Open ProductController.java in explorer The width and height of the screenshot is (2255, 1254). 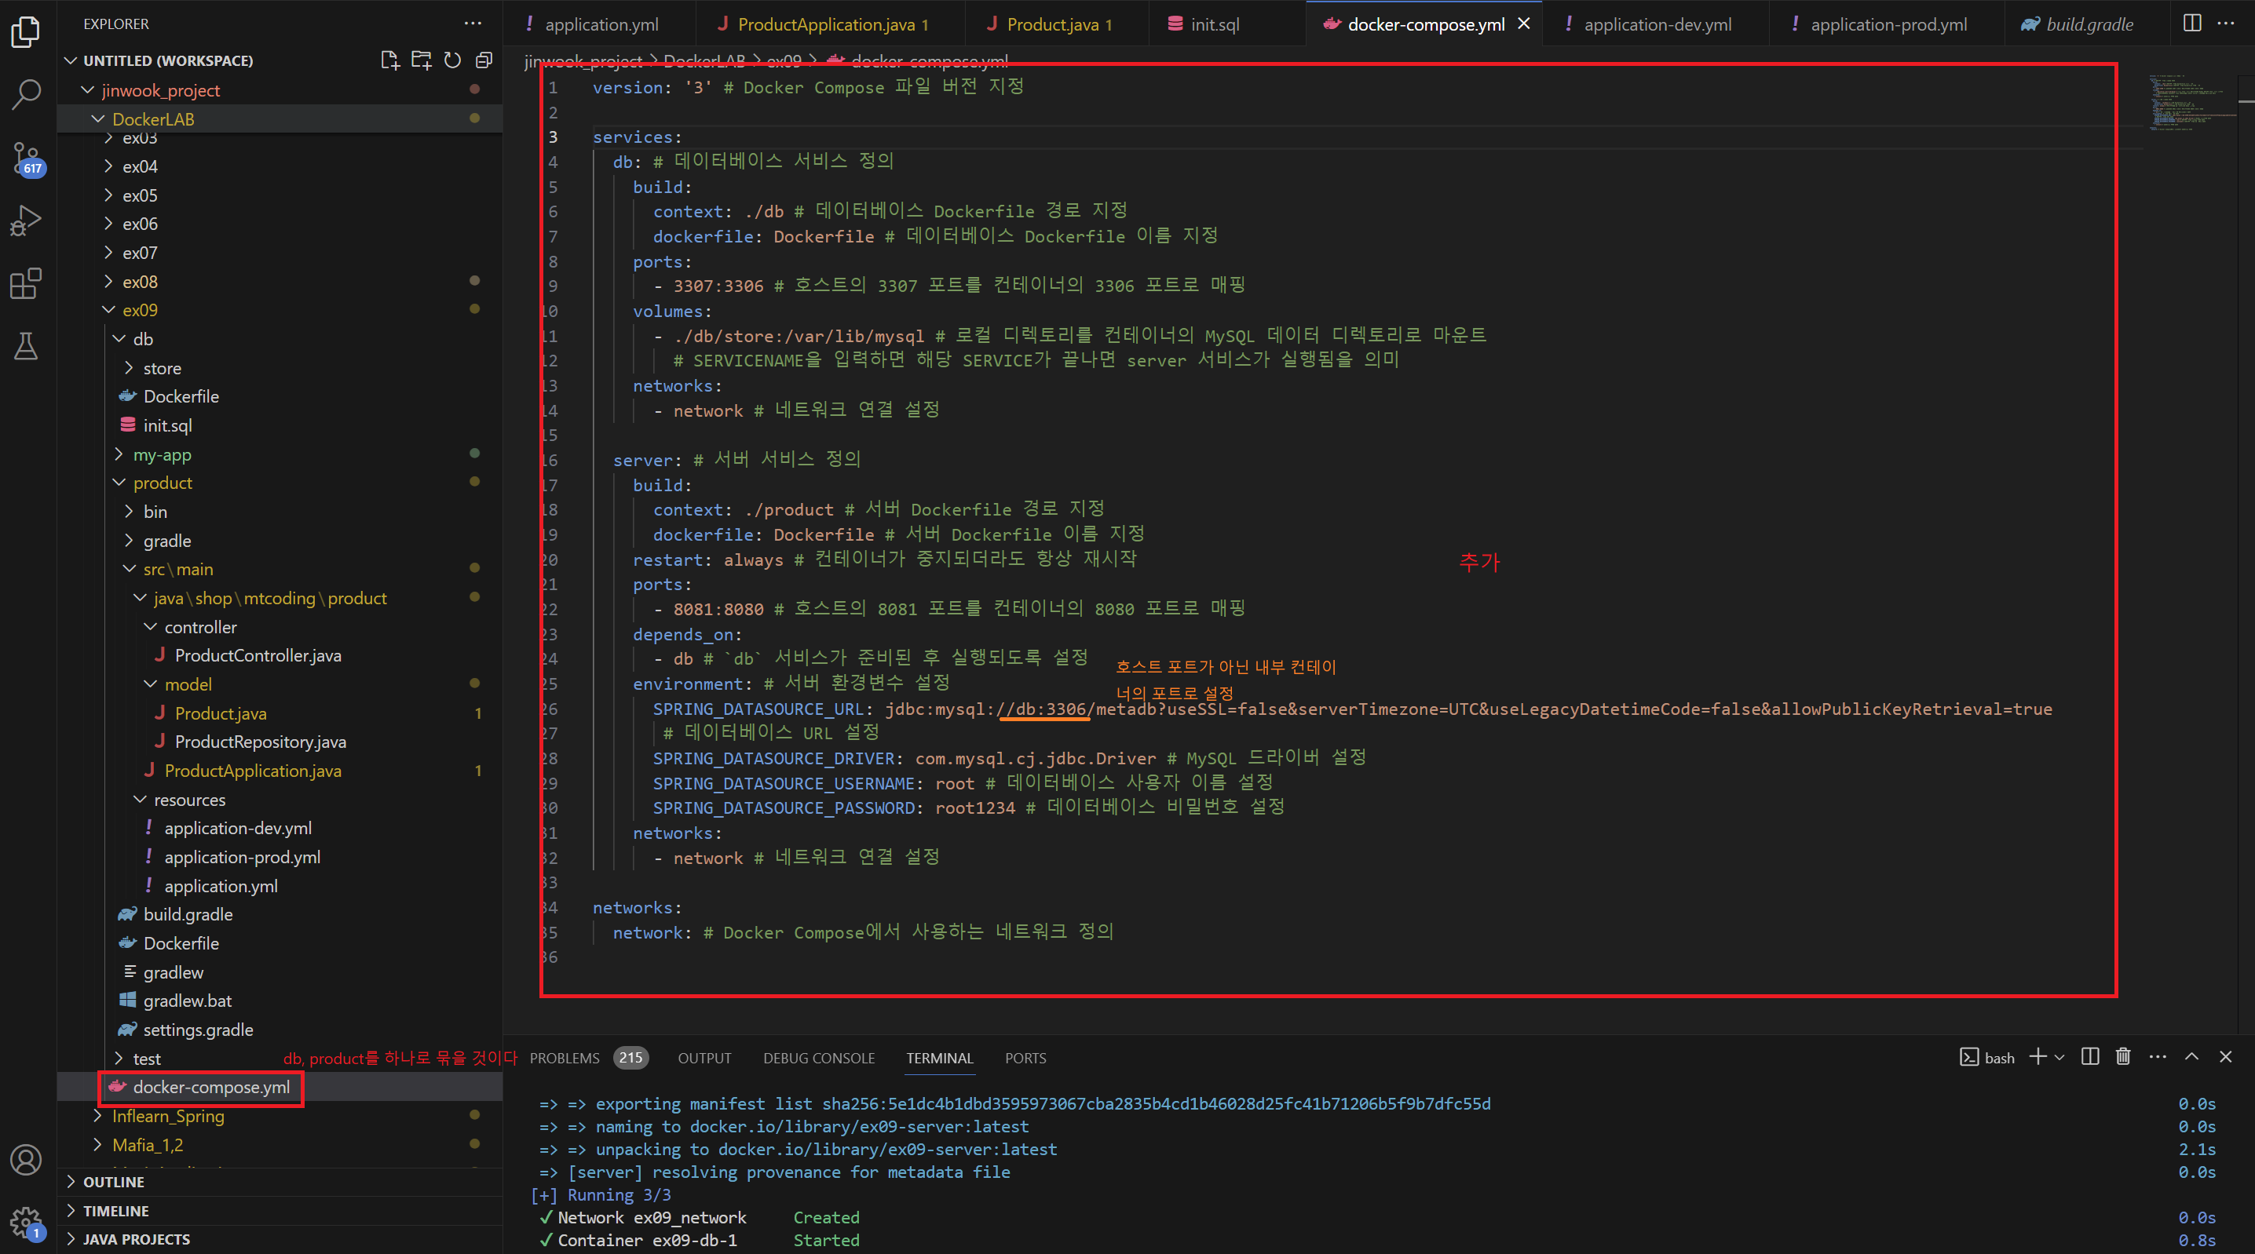[x=258, y=655]
